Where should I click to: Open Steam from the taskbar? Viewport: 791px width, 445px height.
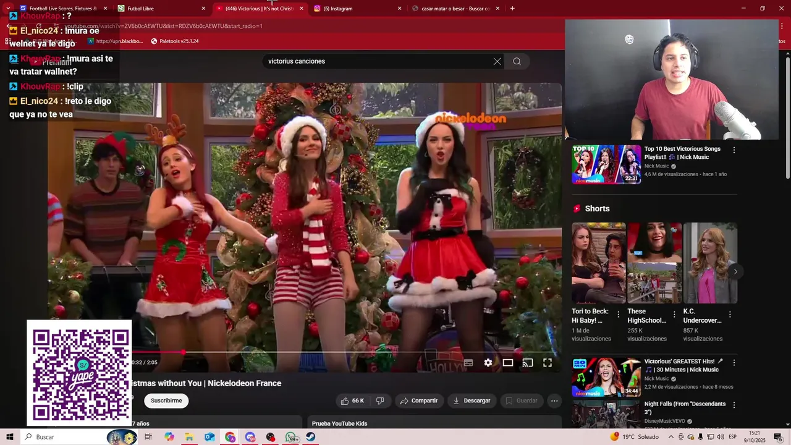[x=310, y=437]
